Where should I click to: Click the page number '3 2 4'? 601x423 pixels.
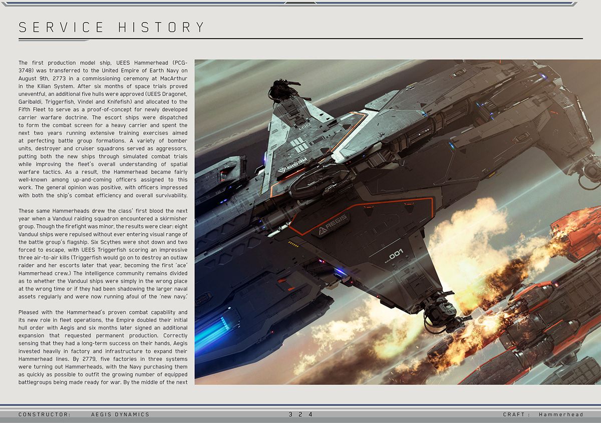(x=300, y=414)
